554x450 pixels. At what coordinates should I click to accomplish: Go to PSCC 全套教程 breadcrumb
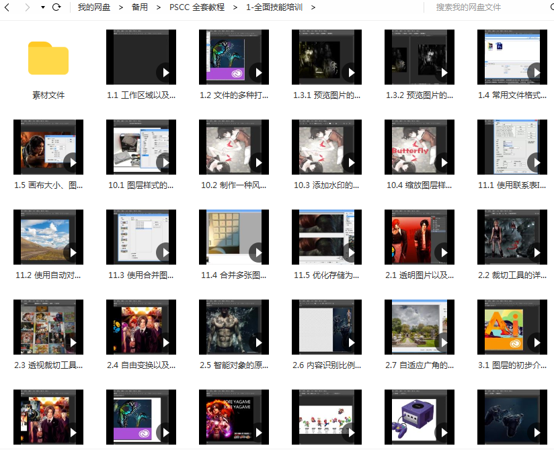tap(196, 7)
